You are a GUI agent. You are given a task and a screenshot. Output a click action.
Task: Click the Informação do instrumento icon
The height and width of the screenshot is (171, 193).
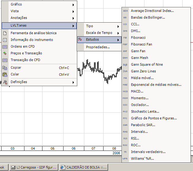[5, 40]
